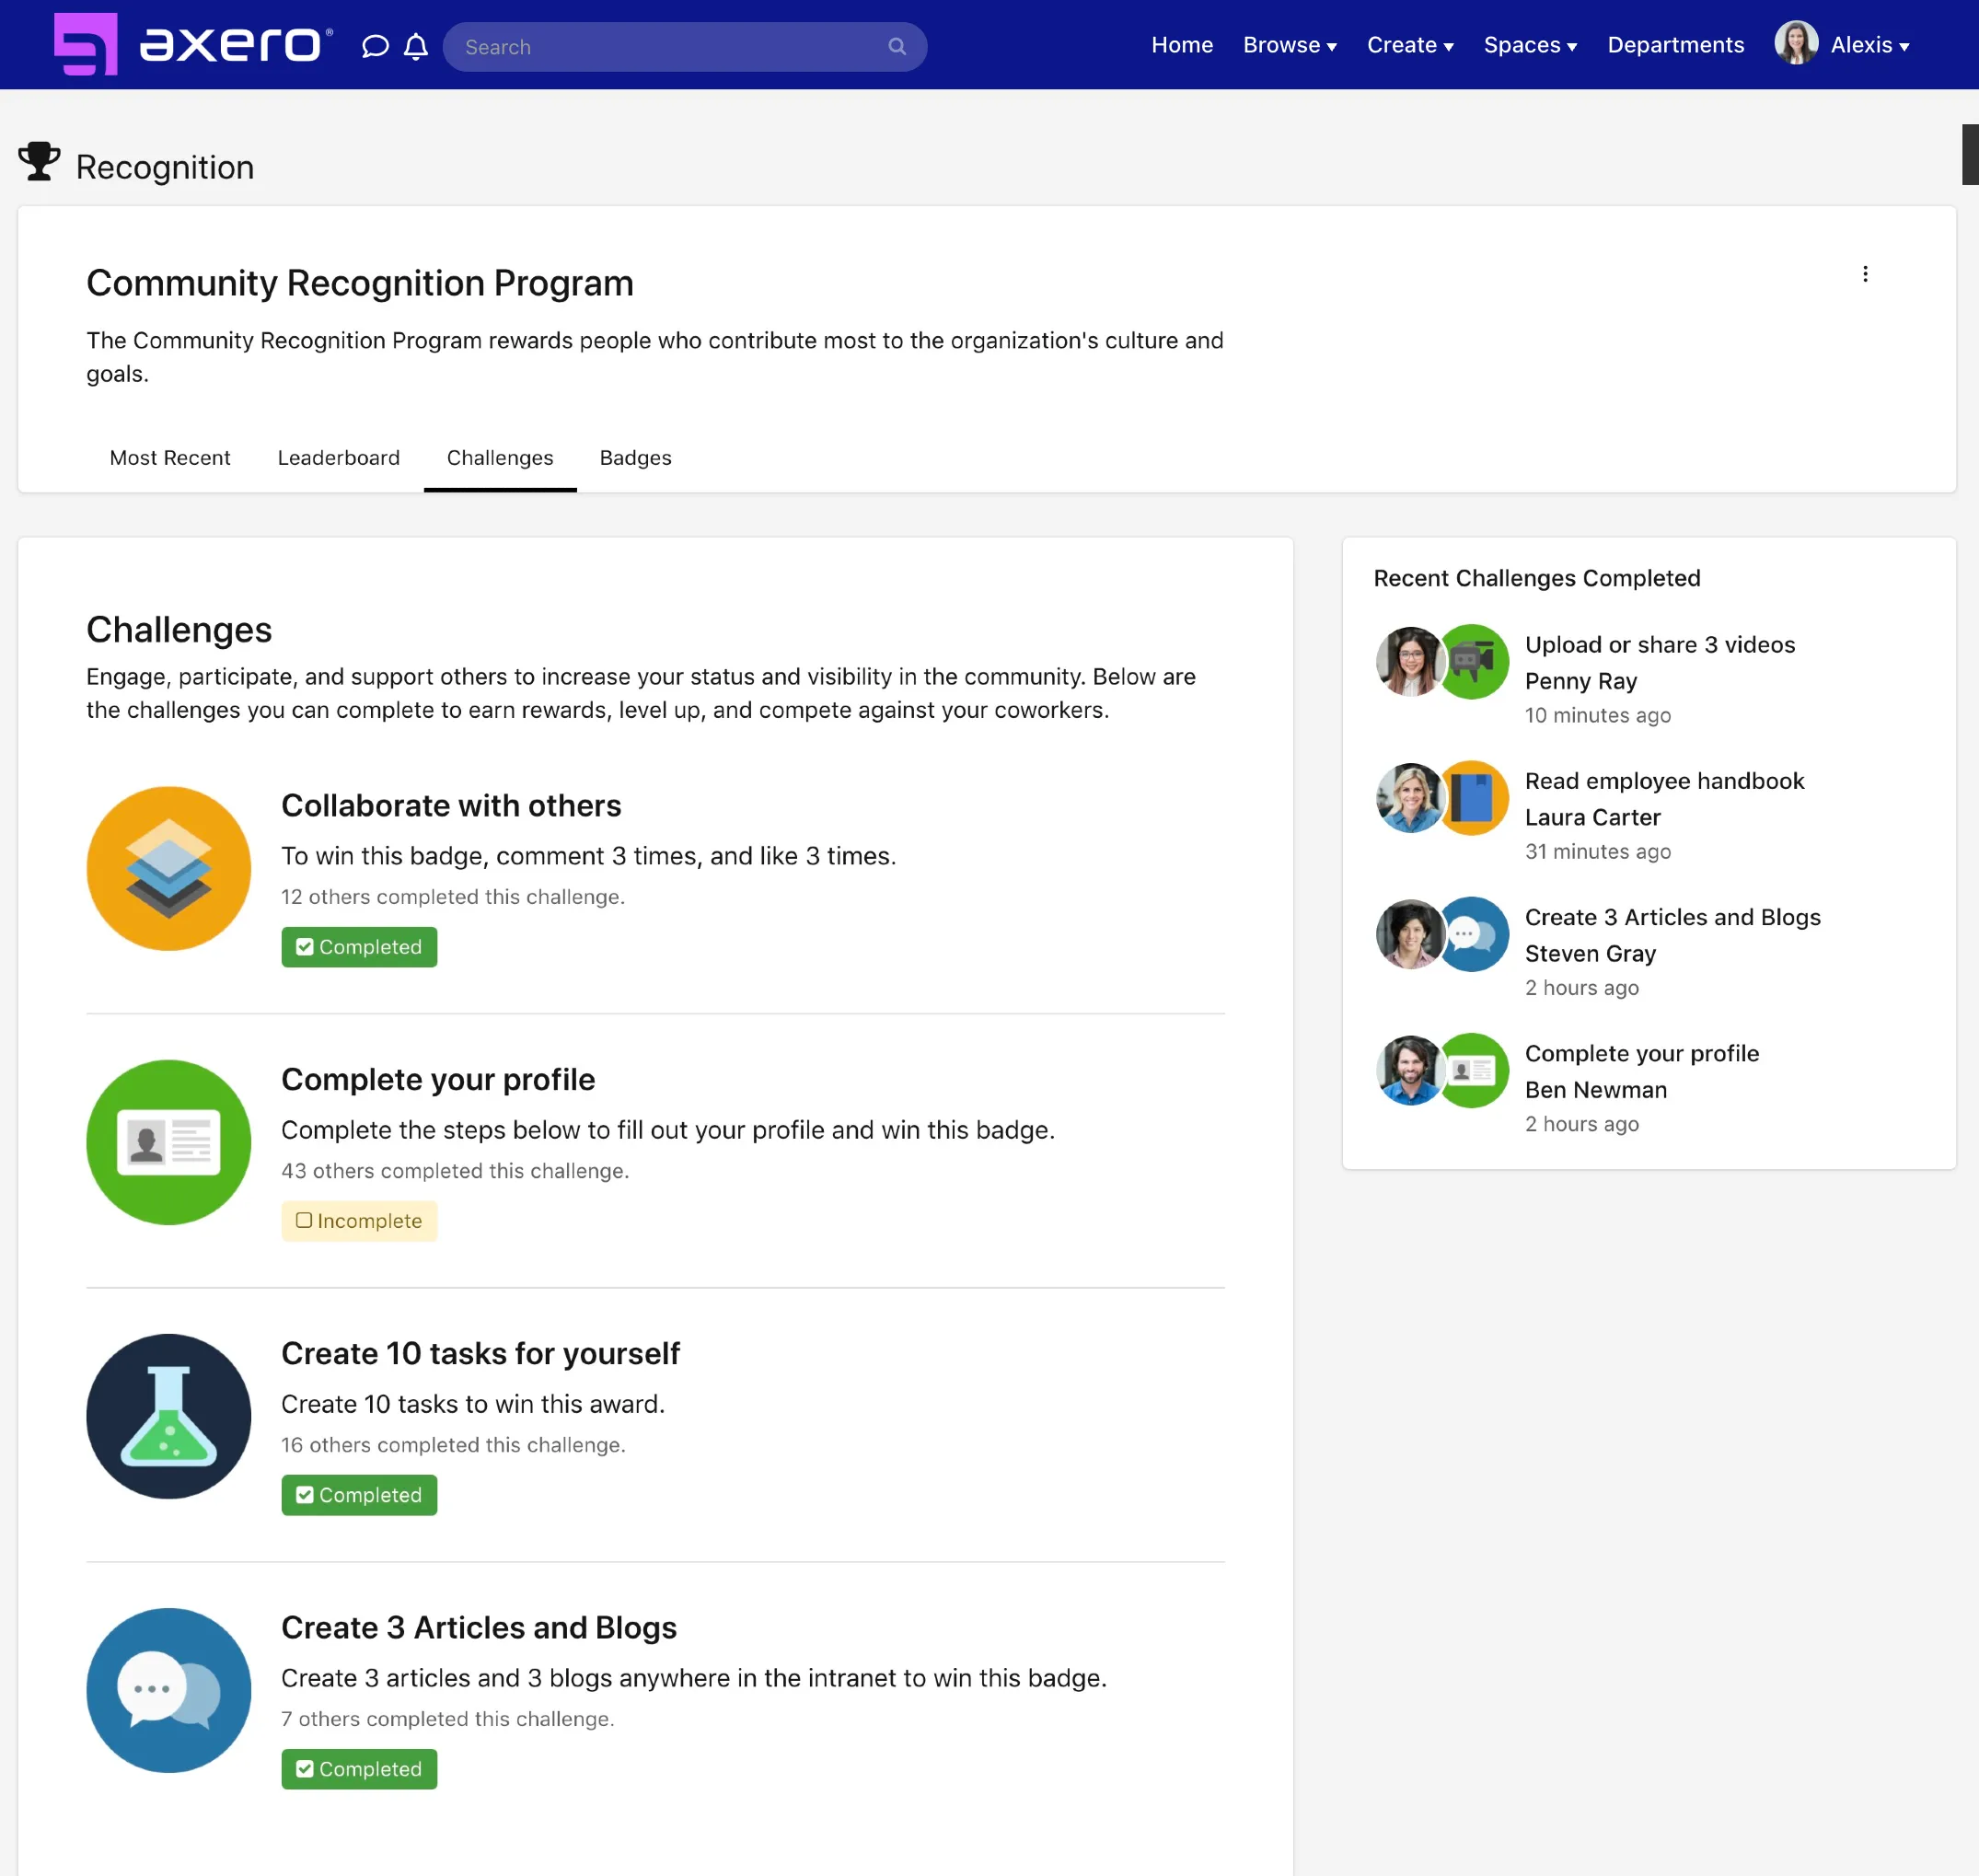Switch to the Badges tab
Viewport: 1979px width, 1876px height.
coord(636,458)
